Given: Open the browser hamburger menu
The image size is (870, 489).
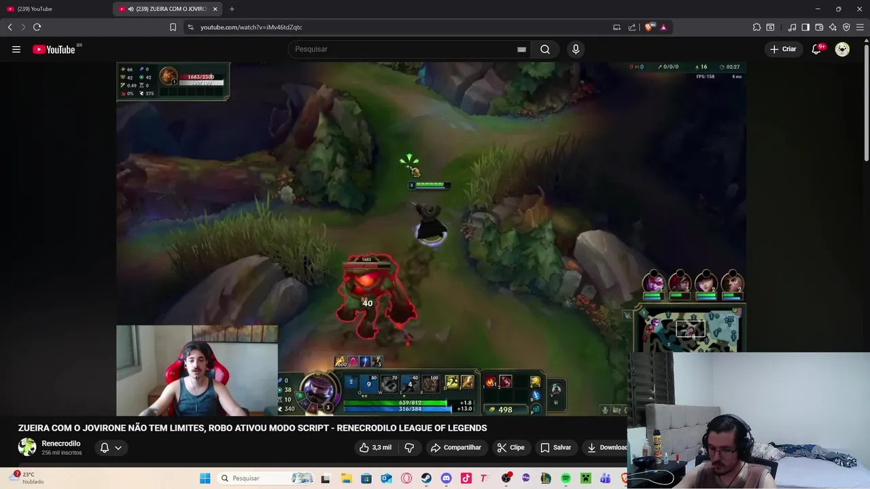Looking at the screenshot, I should (860, 27).
